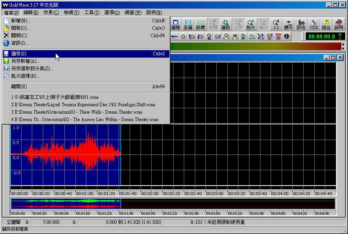
Task: Open selection format selector beside 1:41.820
Action: coord(192,222)
